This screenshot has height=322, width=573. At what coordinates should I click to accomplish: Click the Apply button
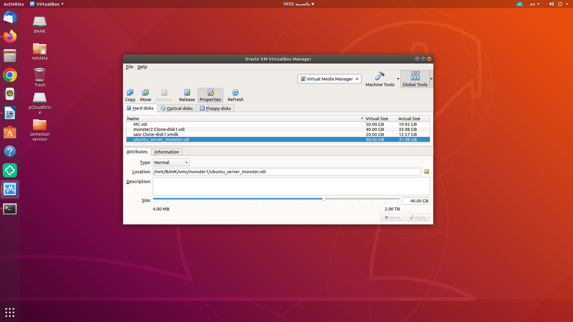(418, 218)
